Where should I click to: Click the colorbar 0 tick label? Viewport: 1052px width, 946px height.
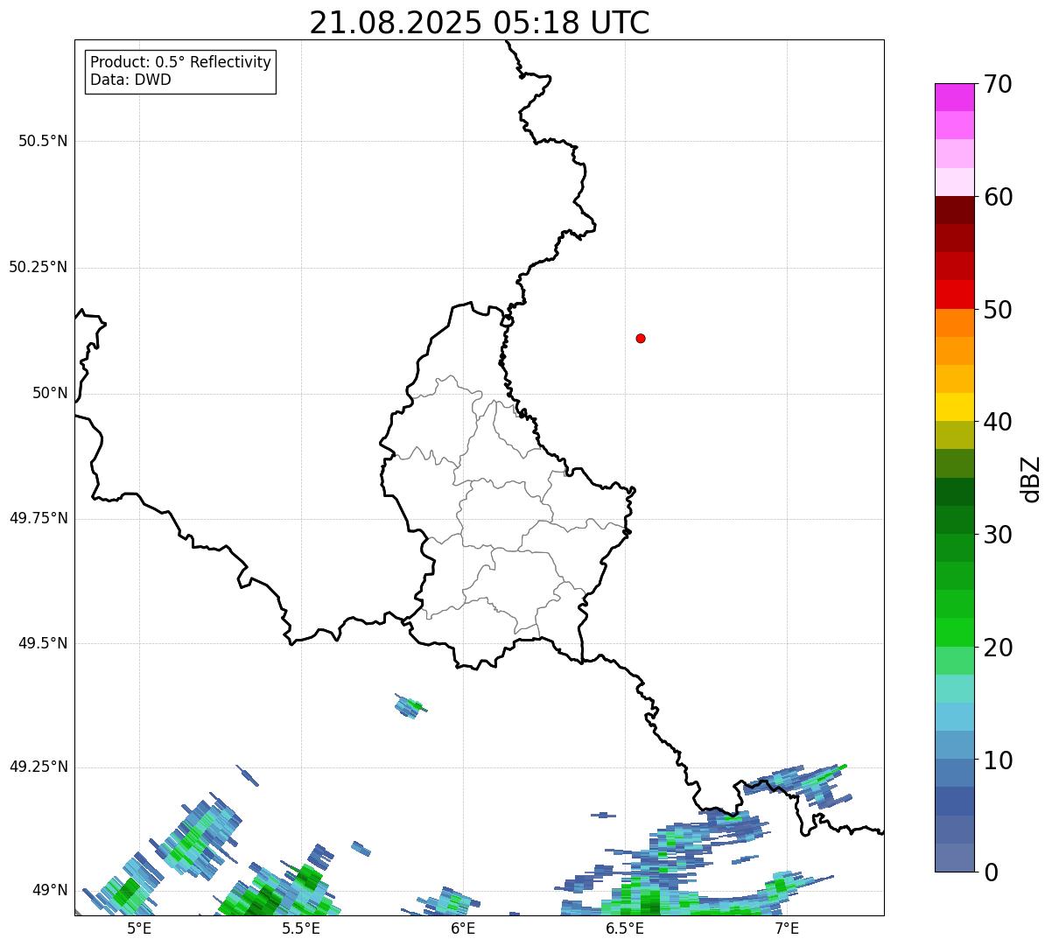(990, 872)
